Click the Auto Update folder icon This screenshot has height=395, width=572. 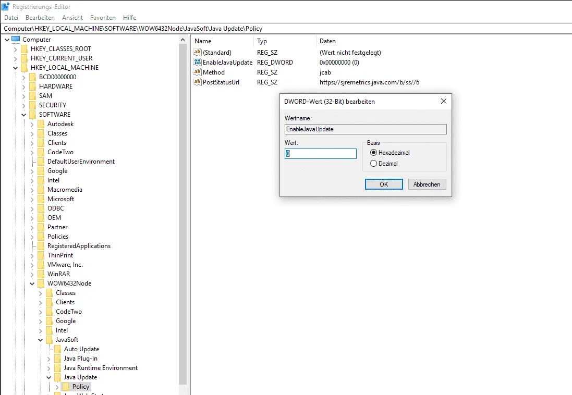58,349
